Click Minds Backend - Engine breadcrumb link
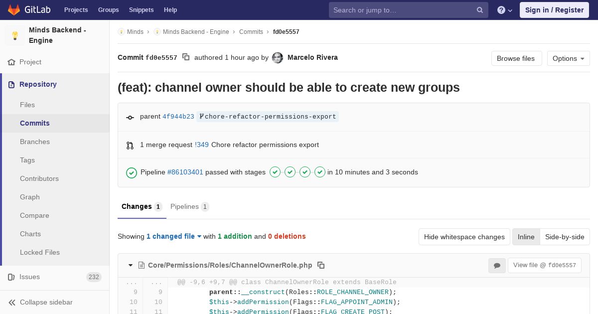Image resolution: width=598 pixels, height=314 pixels. pyautogui.click(x=196, y=32)
